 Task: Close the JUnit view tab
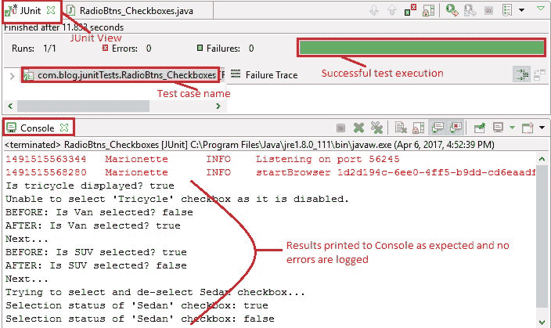(51, 10)
